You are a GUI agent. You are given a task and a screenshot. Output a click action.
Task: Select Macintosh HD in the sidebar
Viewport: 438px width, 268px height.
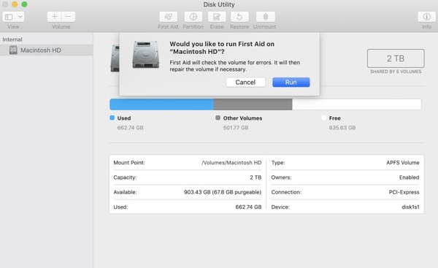point(47,50)
